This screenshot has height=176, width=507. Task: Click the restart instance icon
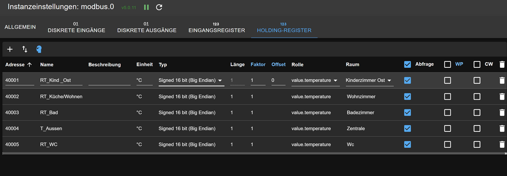tap(159, 7)
